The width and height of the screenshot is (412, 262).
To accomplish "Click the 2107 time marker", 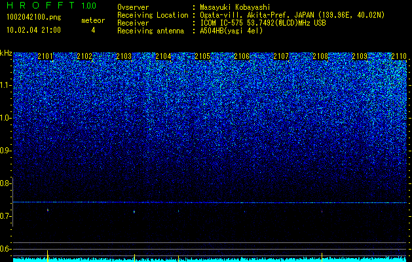I will click(x=281, y=56).
